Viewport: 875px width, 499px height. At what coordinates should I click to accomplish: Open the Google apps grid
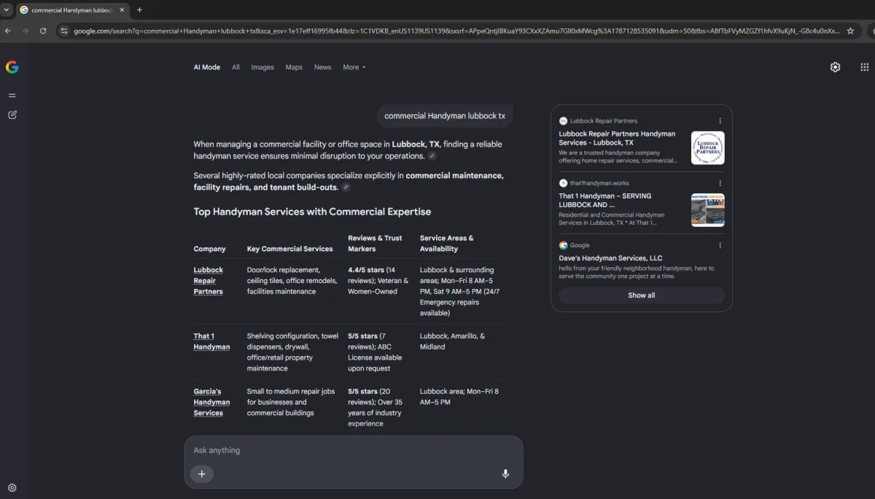tap(865, 67)
